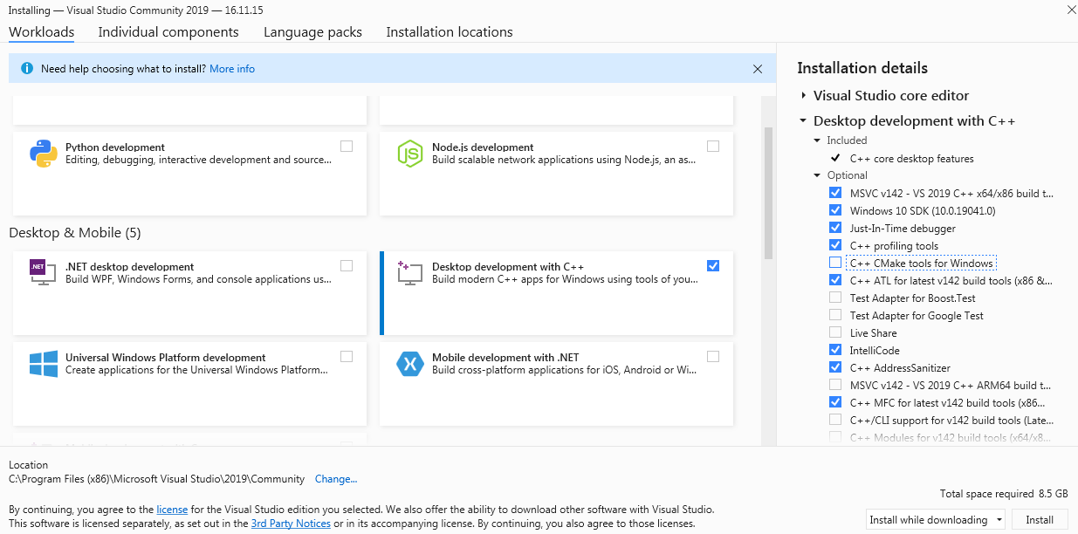This screenshot has width=1078, height=534.
Task: Open the Install while downloading dropdown
Action: (936, 520)
